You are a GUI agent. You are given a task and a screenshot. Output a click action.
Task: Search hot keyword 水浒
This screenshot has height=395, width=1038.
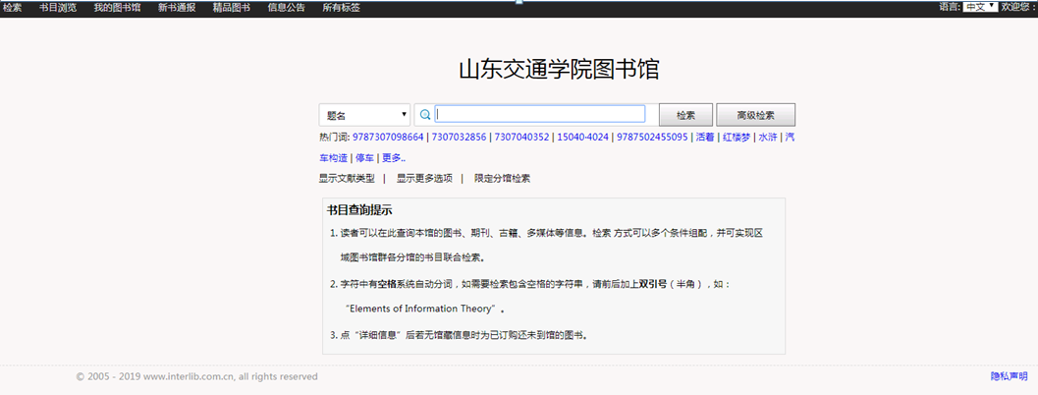click(x=768, y=138)
